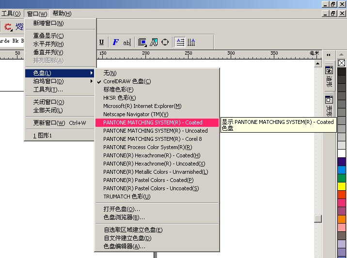Enable HKSR 色彩(K) palette
The height and width of the screenshot is (258, 347).
click(157, 98)
